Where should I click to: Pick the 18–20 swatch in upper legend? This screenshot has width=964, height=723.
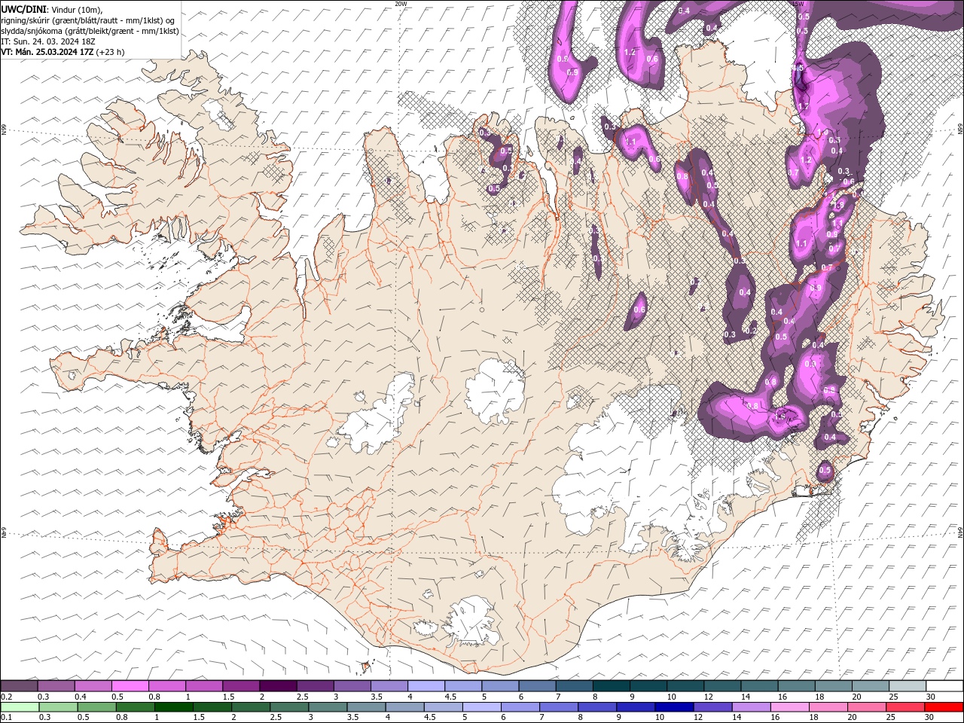[x=833, y=686]
